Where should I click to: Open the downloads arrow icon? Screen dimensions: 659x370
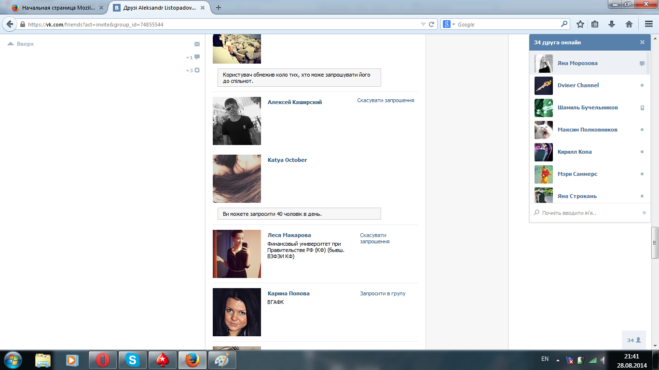612,24
